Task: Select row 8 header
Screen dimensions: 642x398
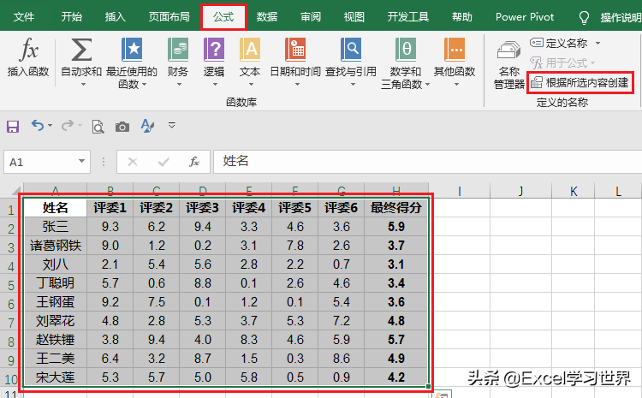Action: point(11,340)
